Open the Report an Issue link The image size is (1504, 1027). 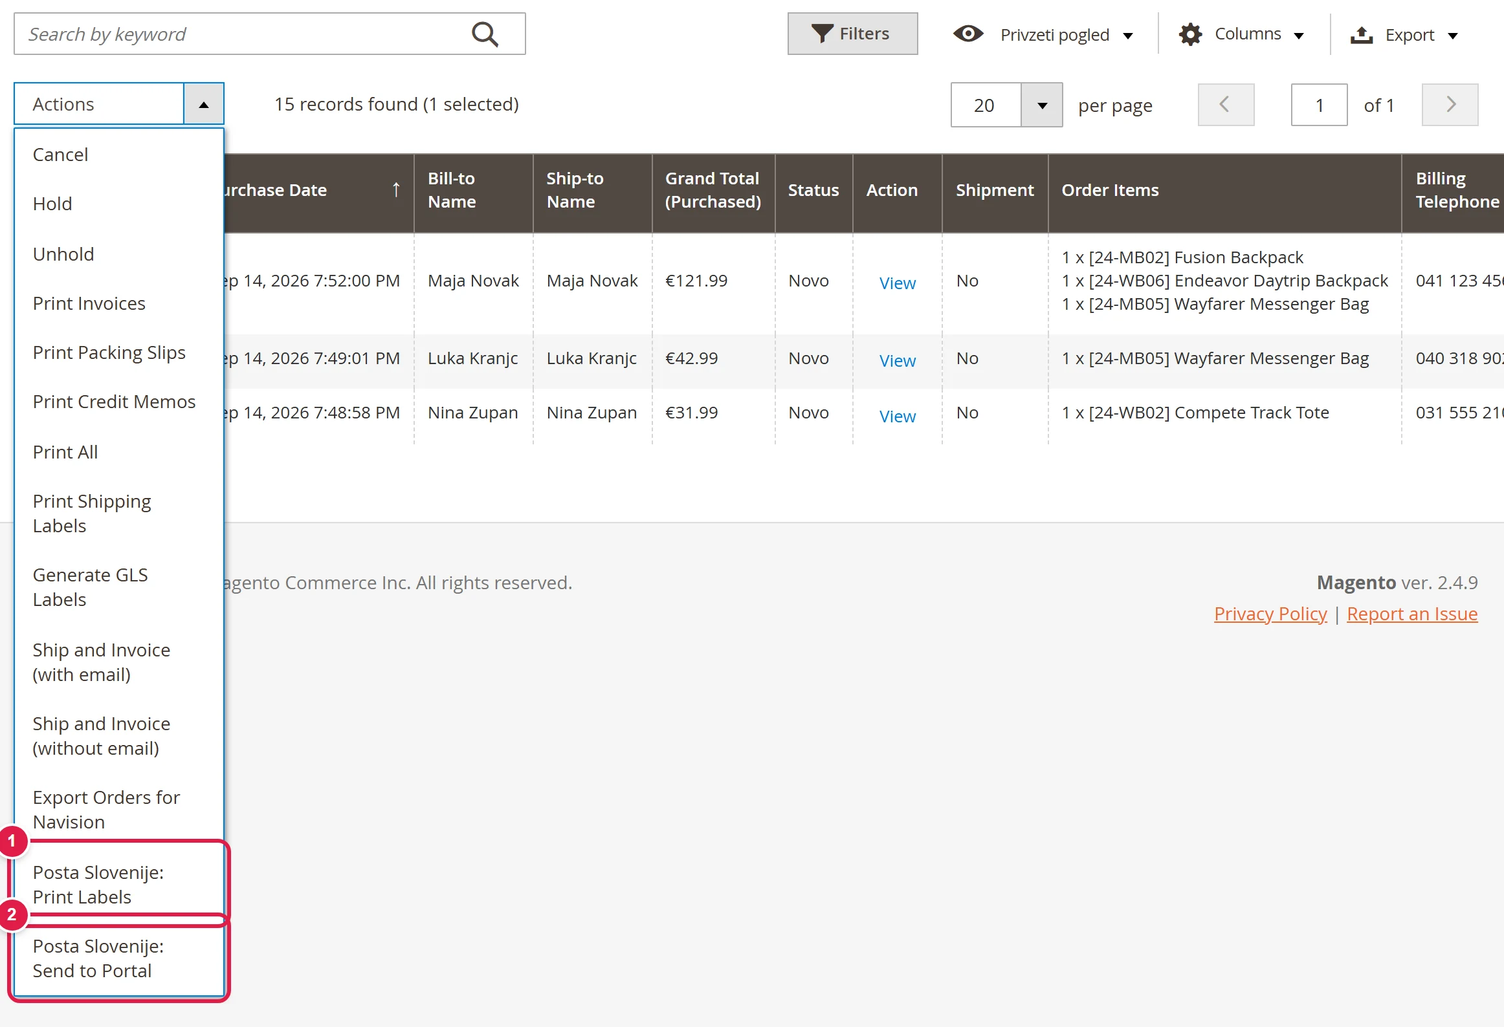(x=1412, y=613)
